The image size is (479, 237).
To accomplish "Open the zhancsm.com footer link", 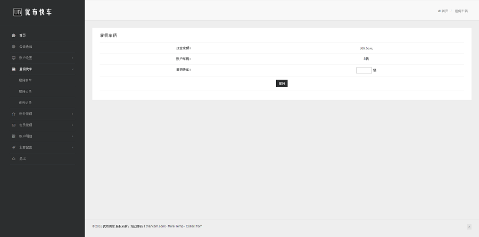I will click(x=155, y=226).
